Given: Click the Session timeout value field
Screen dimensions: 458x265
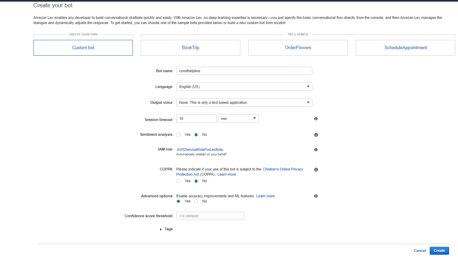Looking at the screenshot, I should pyautogui.click(x=196, y=118).
